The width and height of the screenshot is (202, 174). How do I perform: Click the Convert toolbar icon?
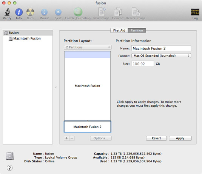click(118, 12)
